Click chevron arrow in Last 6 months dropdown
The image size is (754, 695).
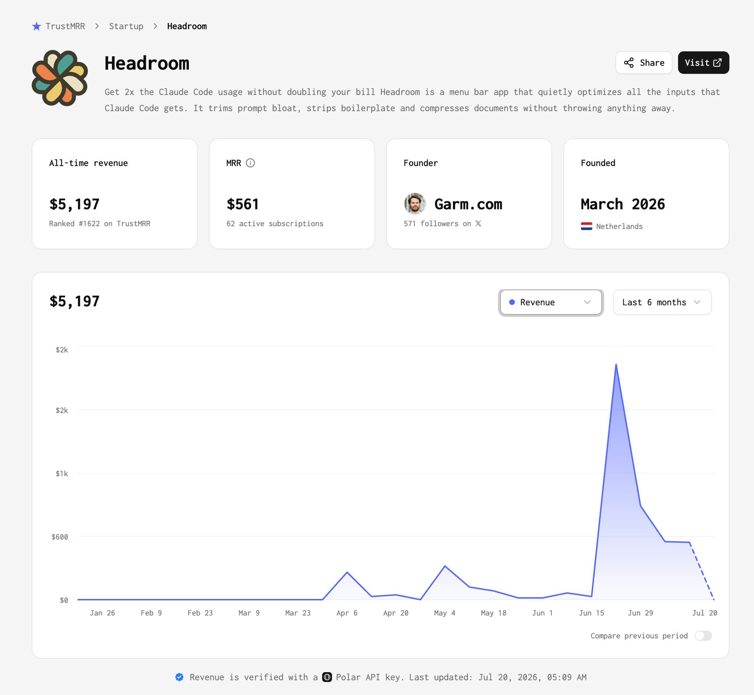[697, 302]
